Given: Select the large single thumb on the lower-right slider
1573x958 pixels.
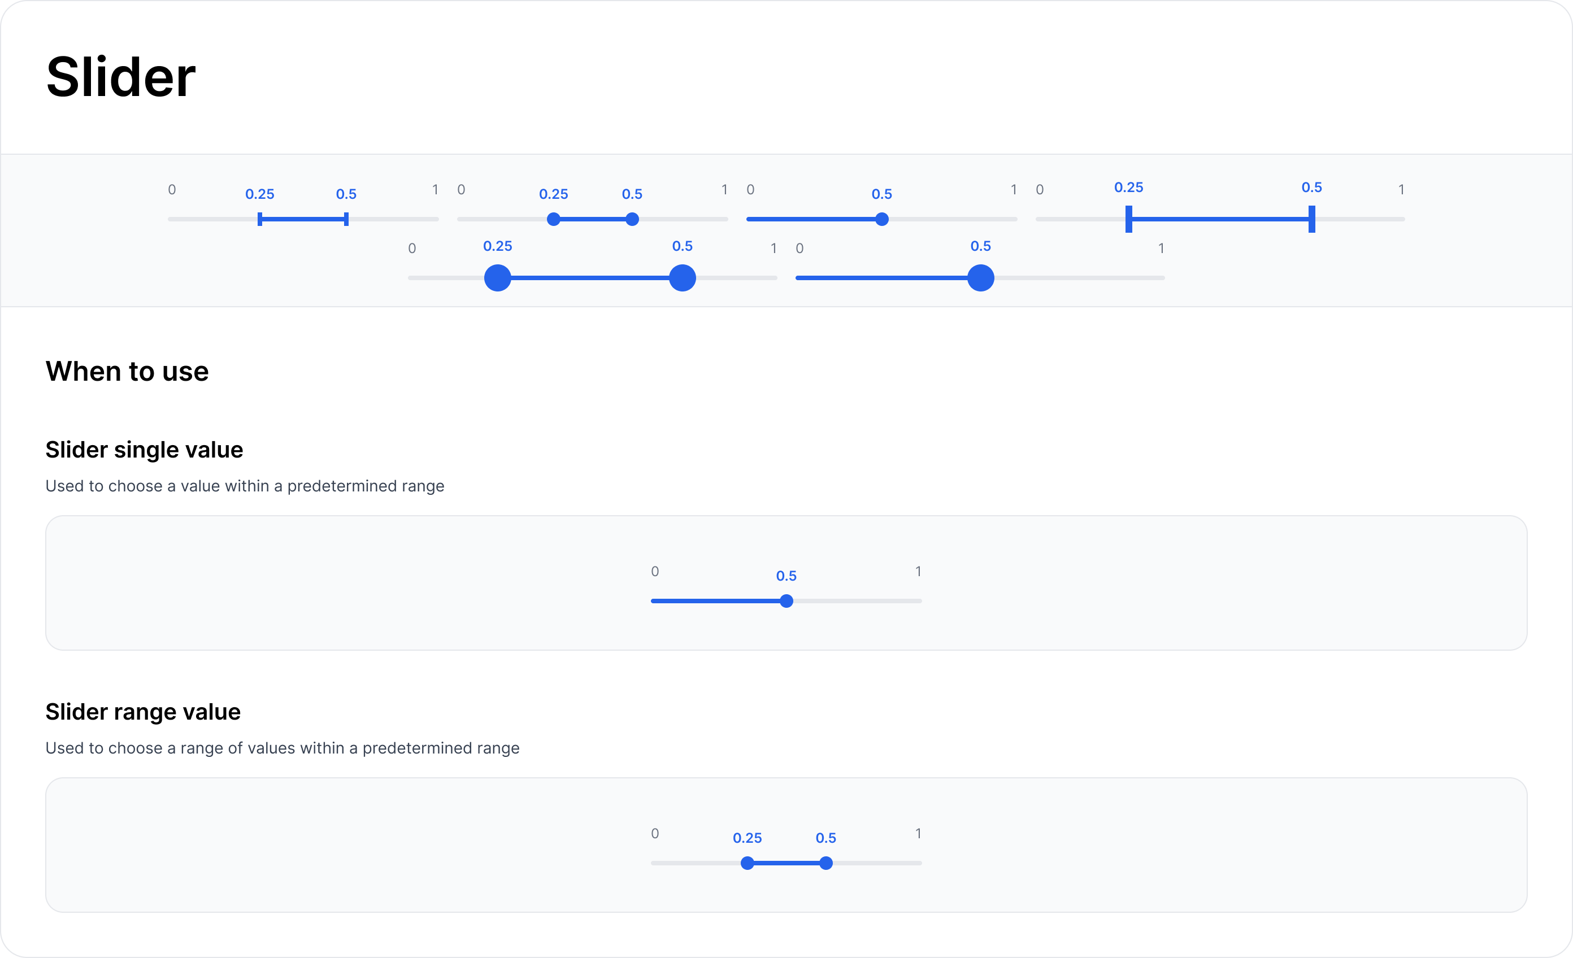Looking at the screenshot, I should pos(980,278).
